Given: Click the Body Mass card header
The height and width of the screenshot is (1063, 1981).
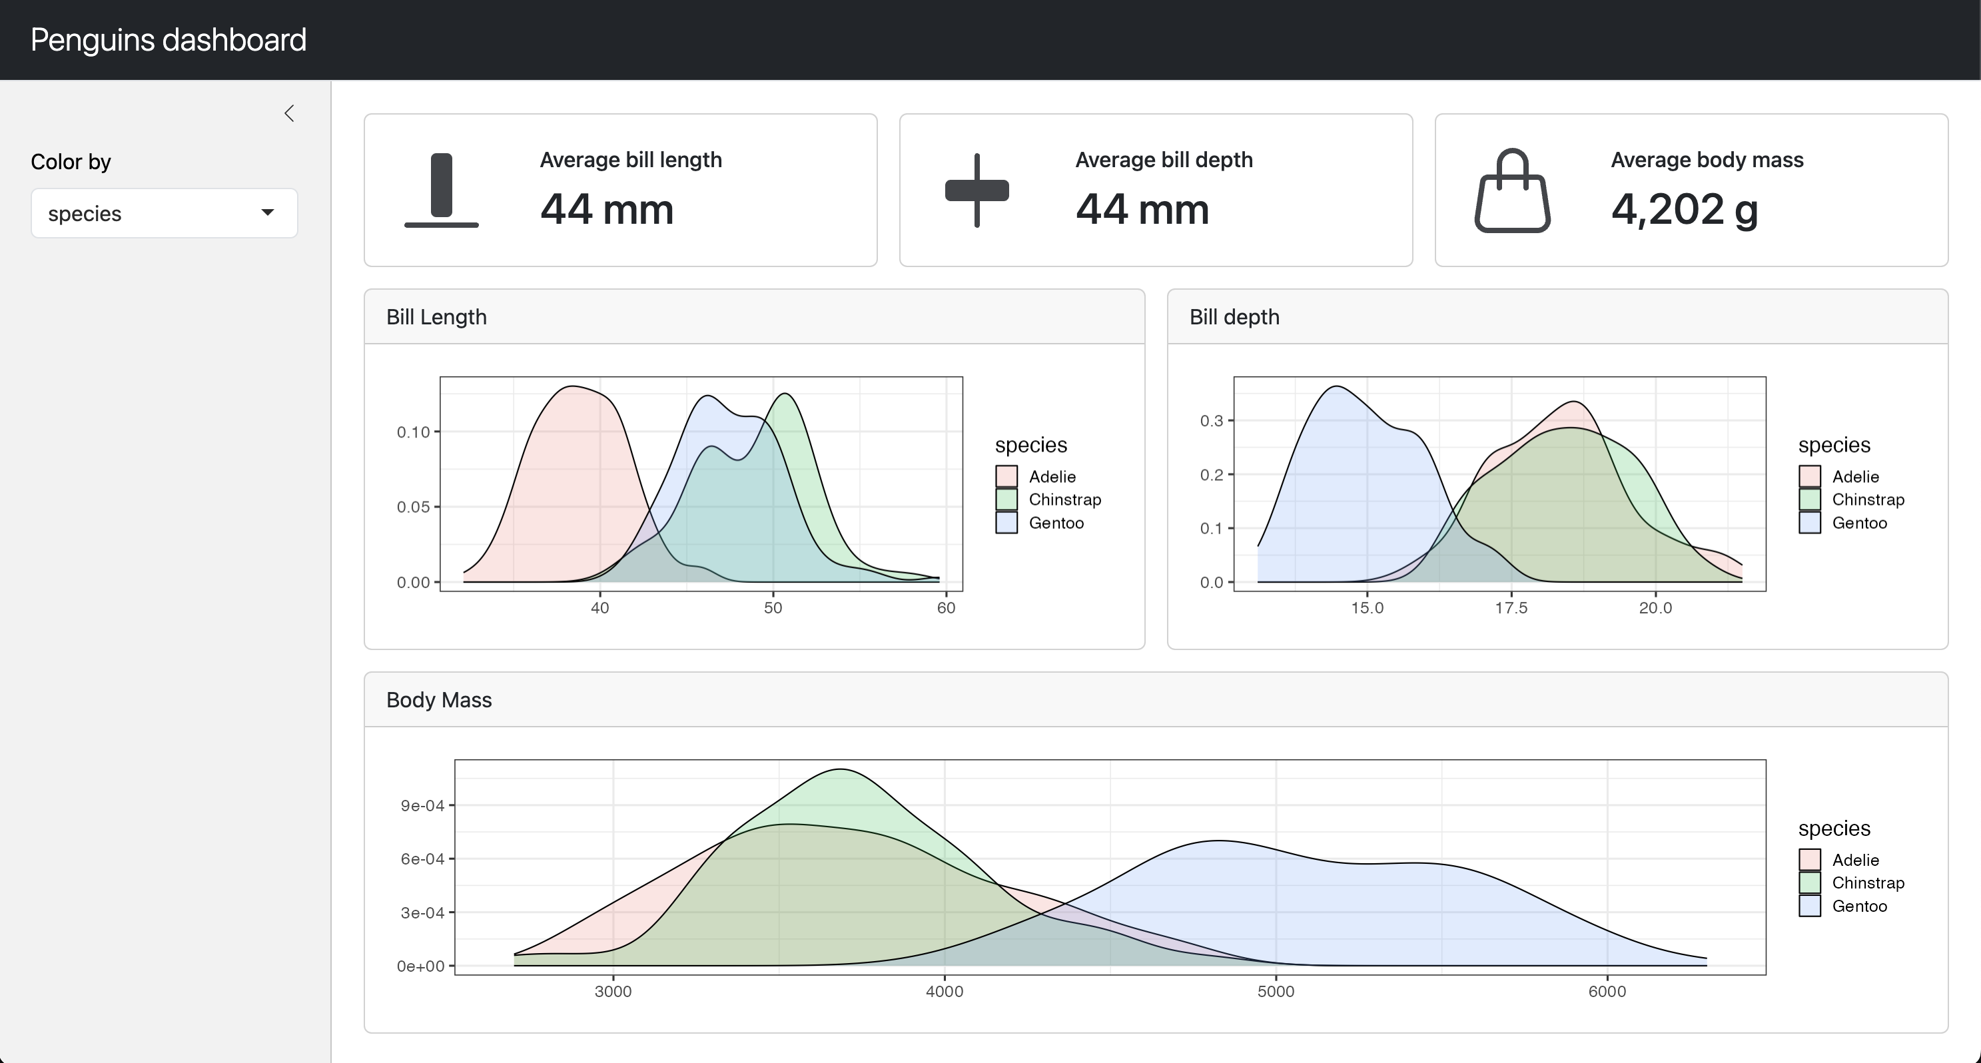Looking at the screenshot, I should point(438,700).
